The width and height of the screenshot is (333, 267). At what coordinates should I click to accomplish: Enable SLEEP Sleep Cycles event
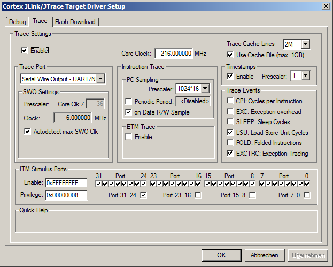point(230,122)
